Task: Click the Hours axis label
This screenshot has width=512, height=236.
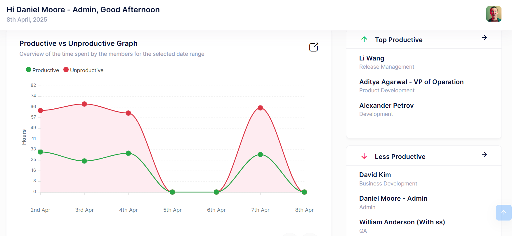Action: click(24, 137)
